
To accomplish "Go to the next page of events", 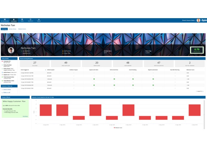I will (203, 91).
